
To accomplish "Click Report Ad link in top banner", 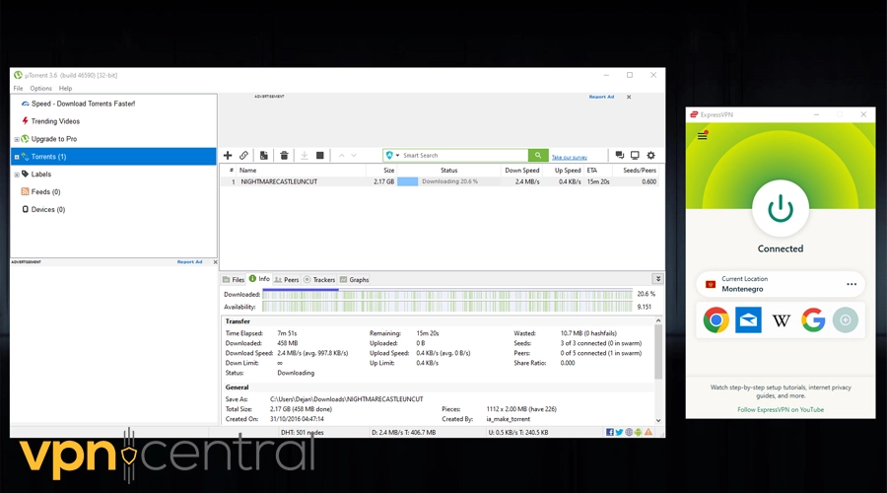I will point(601,97).
